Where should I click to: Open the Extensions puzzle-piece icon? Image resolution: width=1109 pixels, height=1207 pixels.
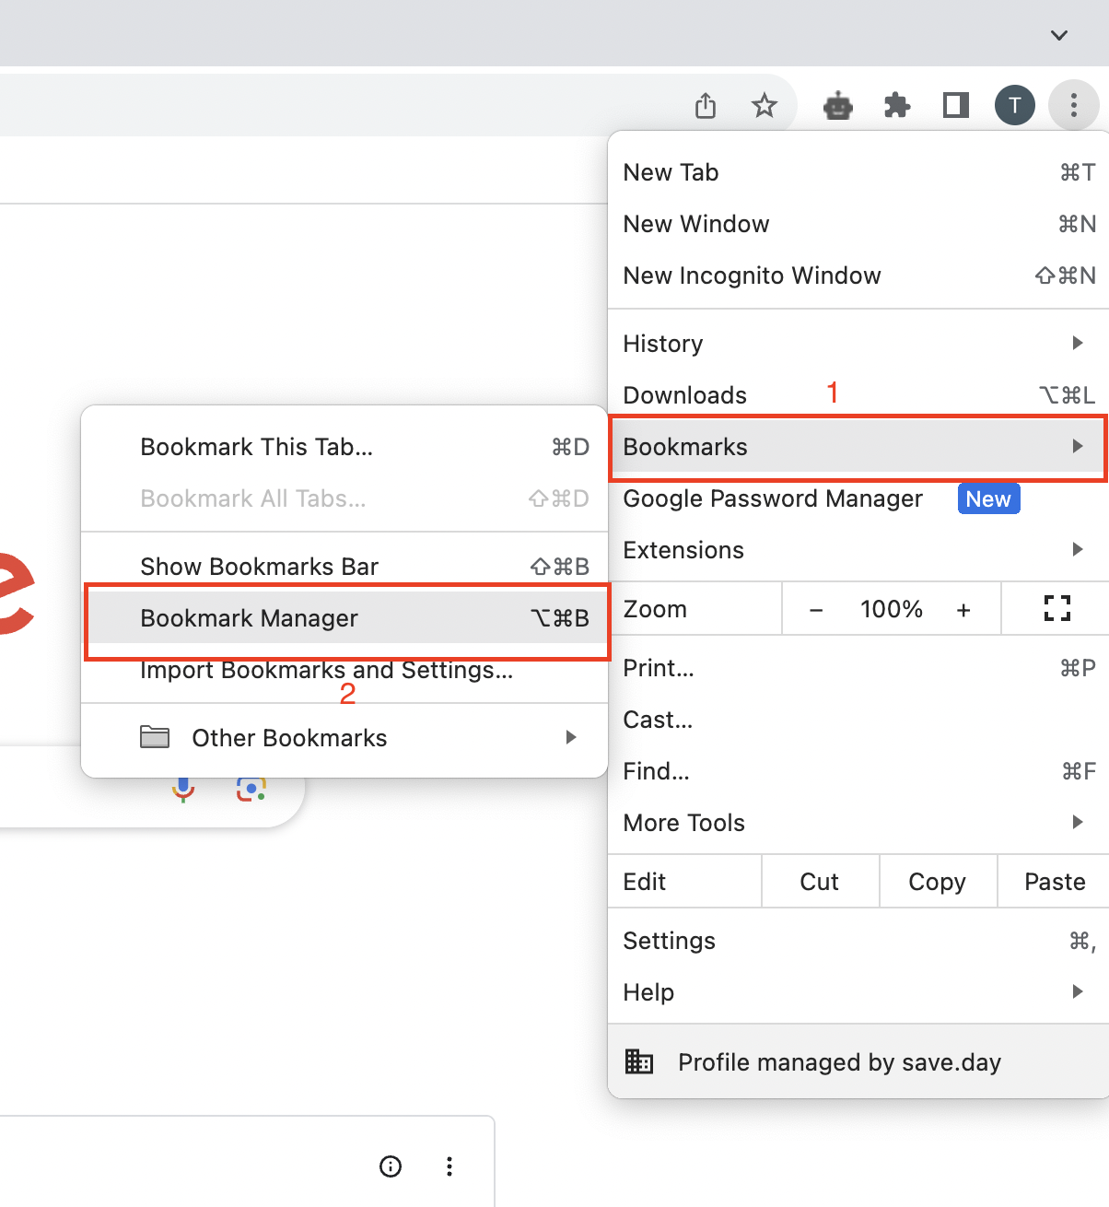(896, 105)
